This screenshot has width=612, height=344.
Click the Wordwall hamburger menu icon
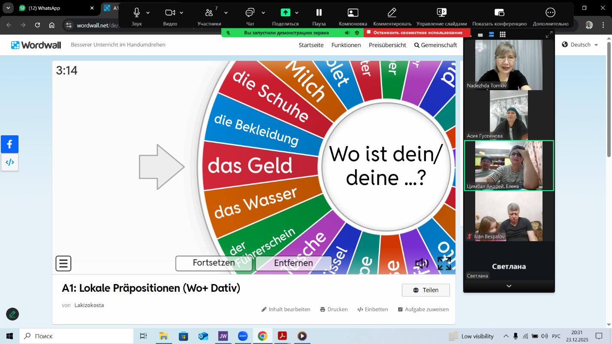63,263
